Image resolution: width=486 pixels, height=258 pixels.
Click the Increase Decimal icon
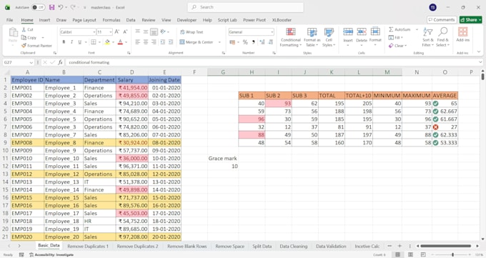pyautogui.click(x=262, y=42)
